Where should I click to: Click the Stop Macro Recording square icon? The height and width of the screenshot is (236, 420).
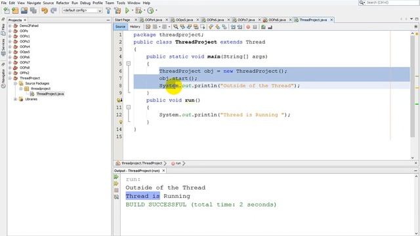[x=255, y=27]
